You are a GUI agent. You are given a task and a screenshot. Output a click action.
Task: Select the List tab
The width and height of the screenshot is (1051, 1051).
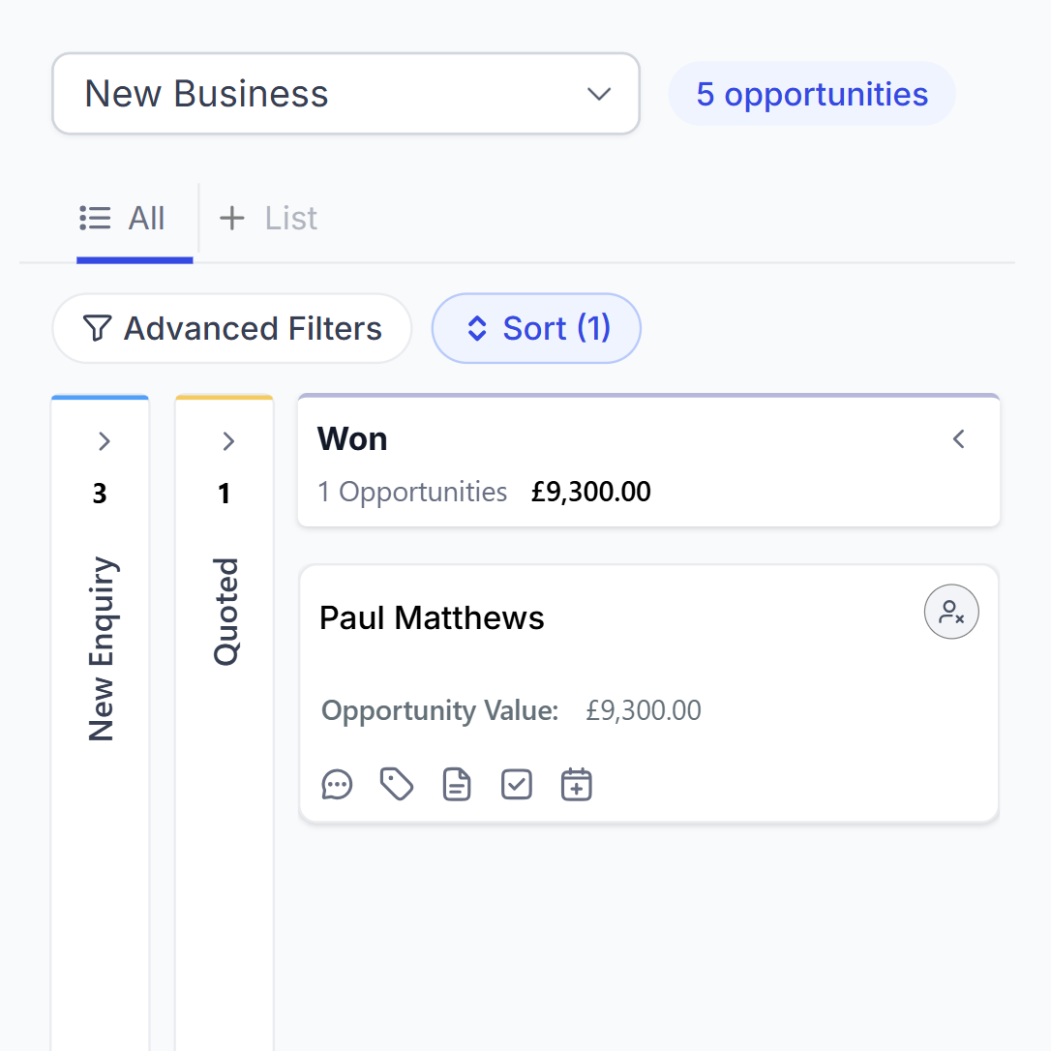click(290, 219)
